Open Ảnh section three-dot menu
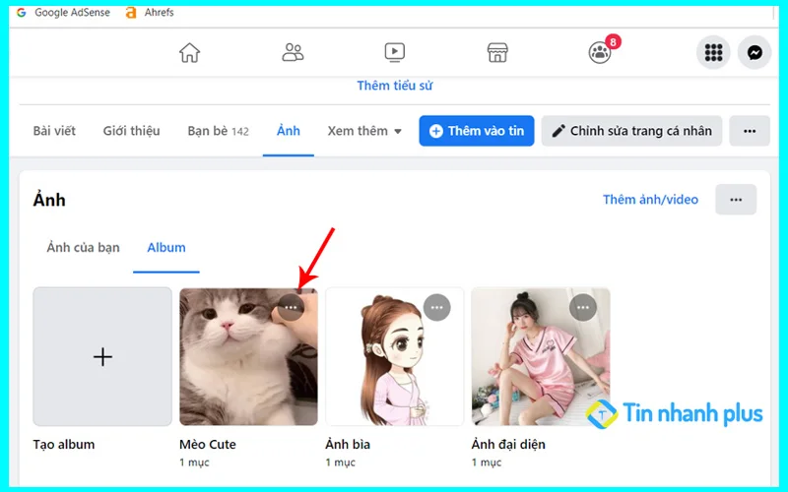This screenshot has height=492, width=788. coord(736,200)
